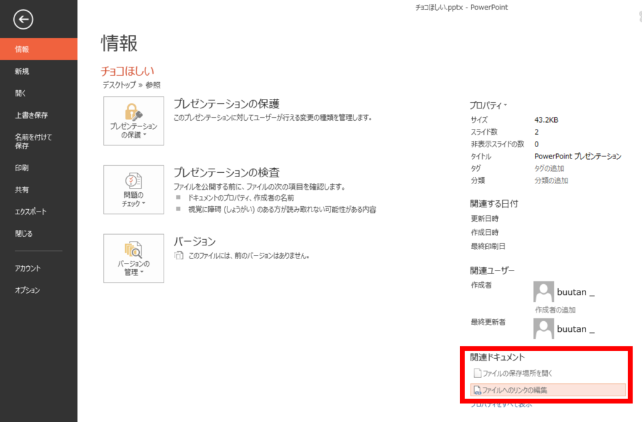642x422 pixels.
Task: Click the 参照 folder in the path
Action: click(x=153, y=85)
